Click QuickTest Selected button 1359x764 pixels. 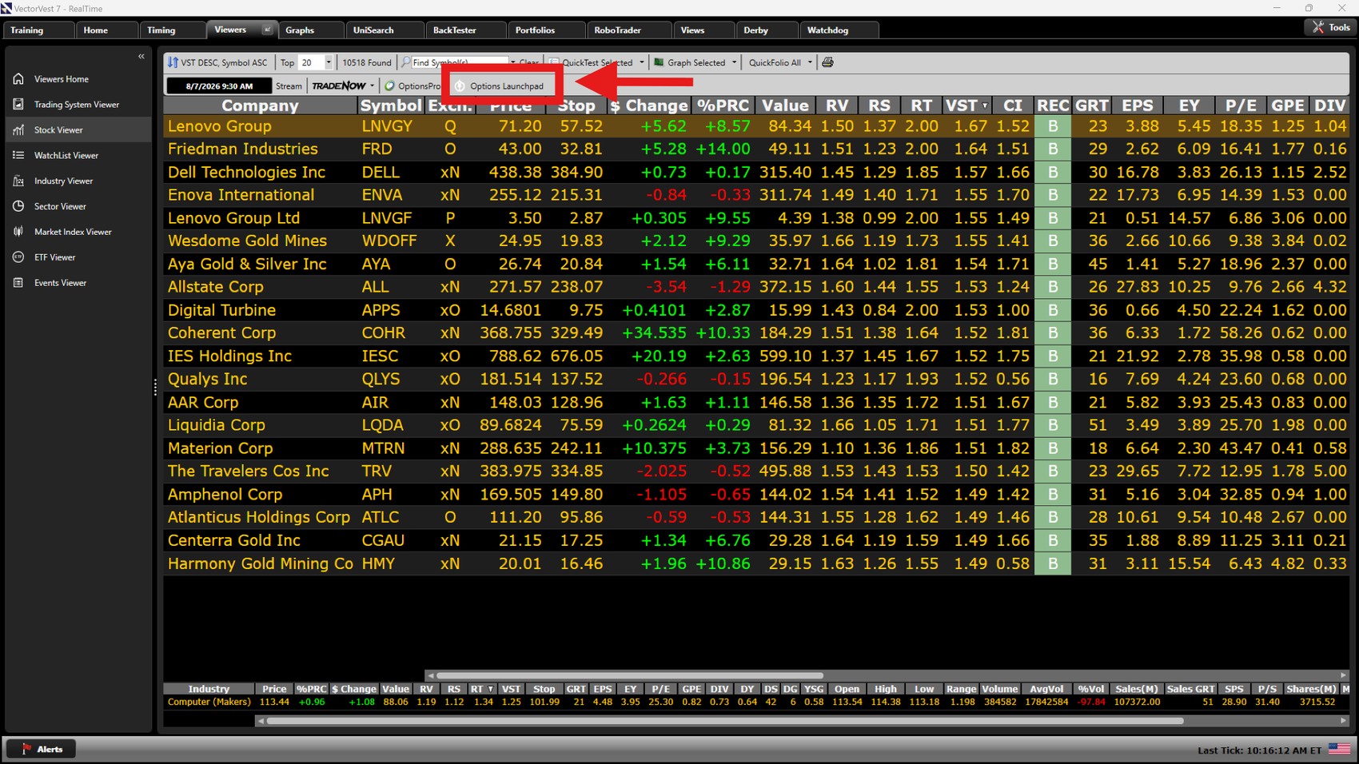click(x=591, y=62)
